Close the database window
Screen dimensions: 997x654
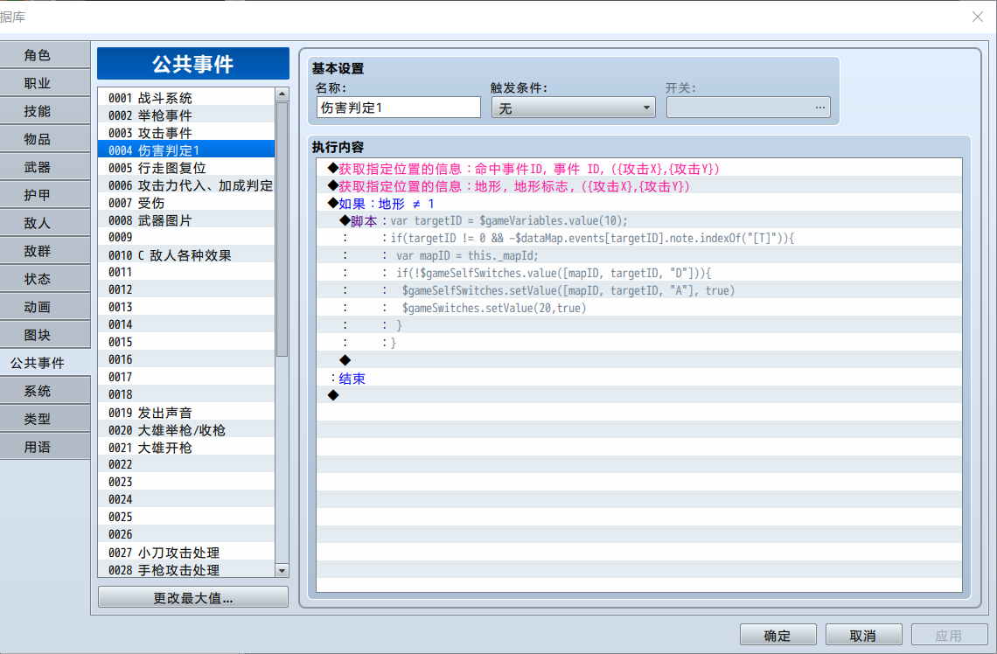[977, 17]
